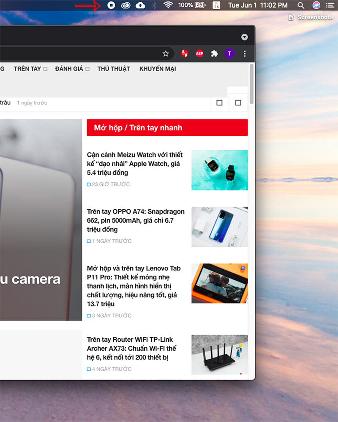
Task: Open Chrome extensions puzzle icon
Action: pos(215,54)
